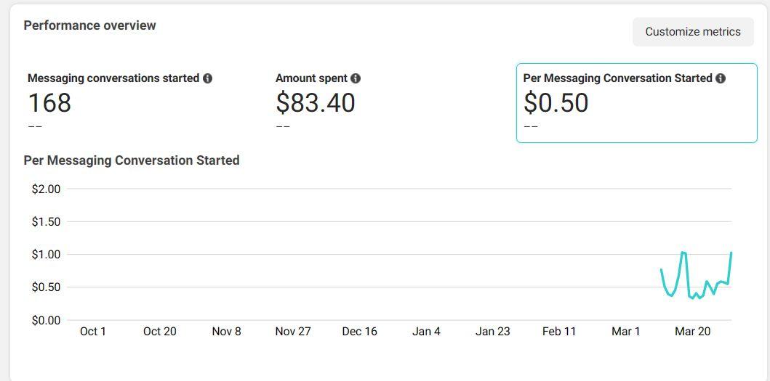This screenshot has width=770, height=381.
Task: Click info icon next to Amount spent
Action: point(356,78)
